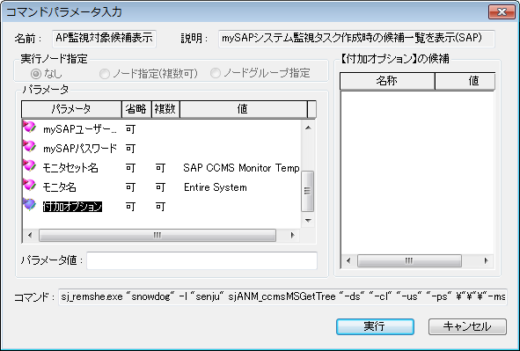
Task: Click the 実行 button
Action: pyautogui.click(x=375, y=326)
